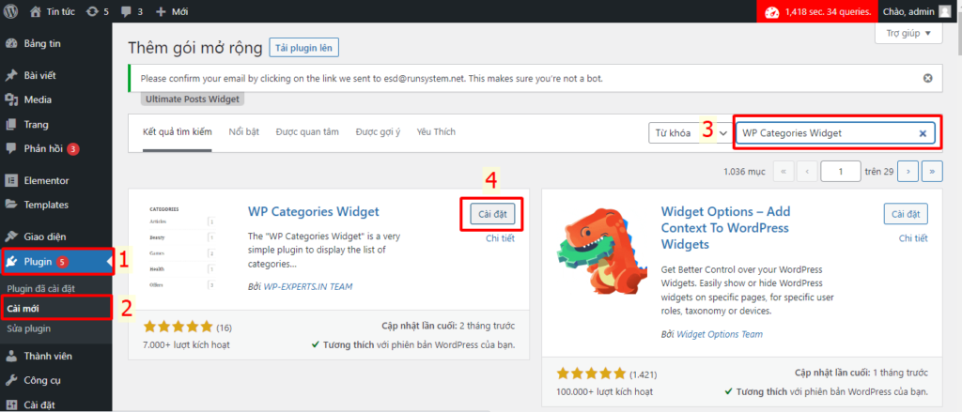The image size is (962, 412).
Task: Open the WP Categories Widget title link
Action: [314, 212]
